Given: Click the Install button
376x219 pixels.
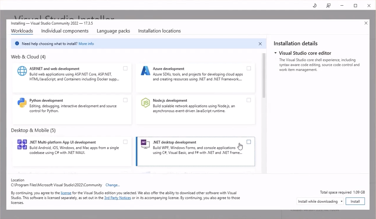Looking at the screenshot, I should [355, 201].
